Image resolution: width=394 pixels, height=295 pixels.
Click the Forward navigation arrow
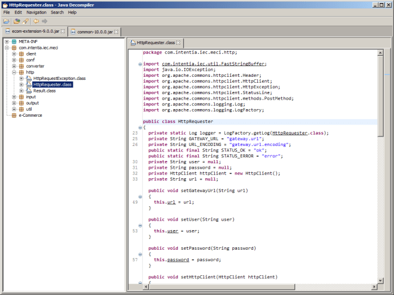(44, 21)
